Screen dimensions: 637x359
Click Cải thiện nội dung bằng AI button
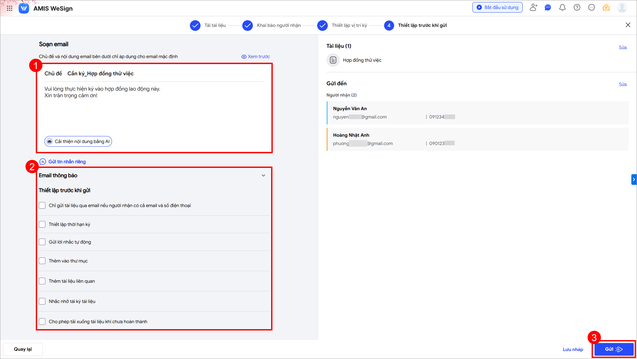click(x=78, y=141)
